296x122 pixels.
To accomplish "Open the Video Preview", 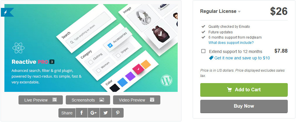I will pyautogui.click(x=137, y=100).
